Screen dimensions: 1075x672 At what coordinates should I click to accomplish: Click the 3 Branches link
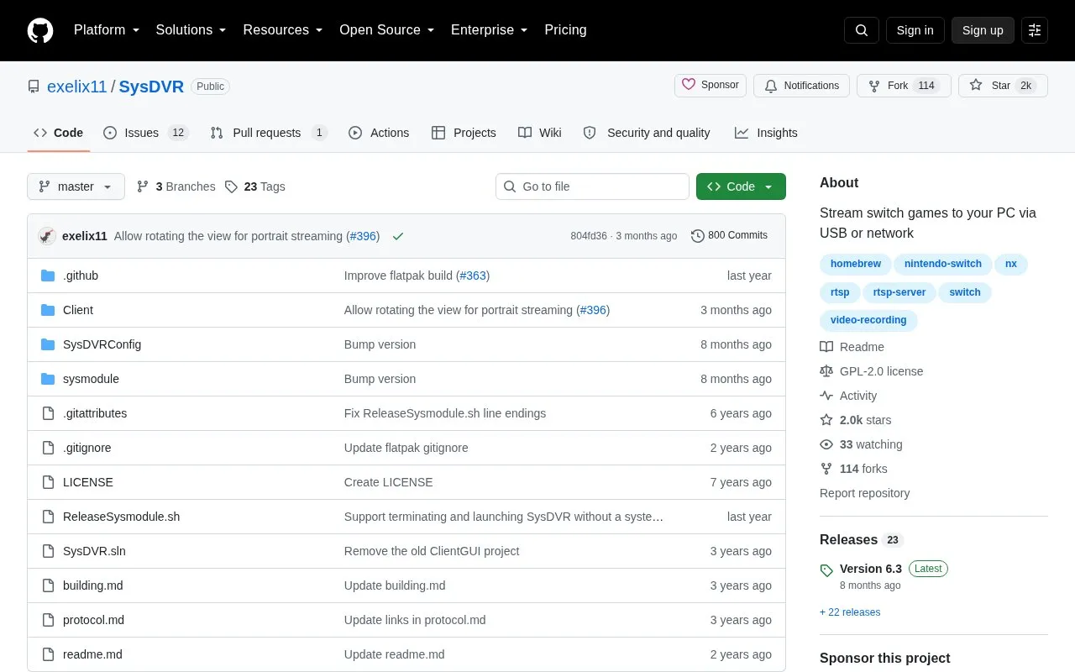[176, 186]
